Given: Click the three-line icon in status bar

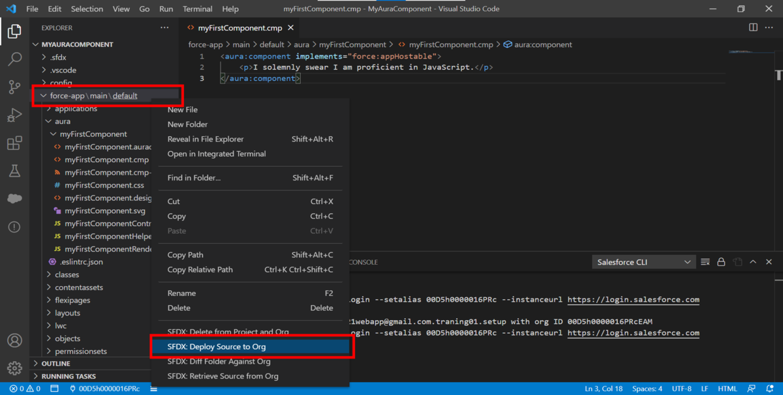Looking at the screenshot, I should coord(153,389).
